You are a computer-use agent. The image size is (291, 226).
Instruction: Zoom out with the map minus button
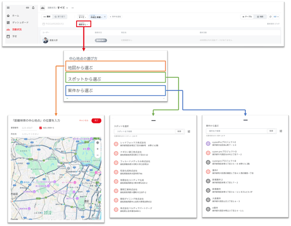point(97,155)
